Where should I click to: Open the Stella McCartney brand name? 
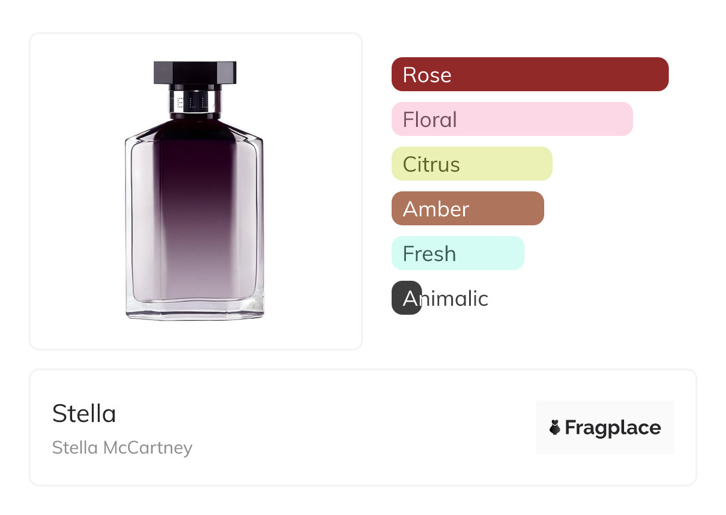pyautogui.click(x=122, y=448)
